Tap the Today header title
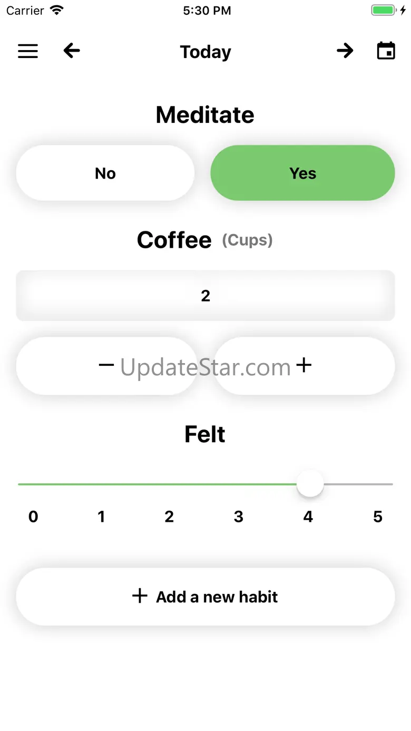411x731 pixels. pos(205,52)
